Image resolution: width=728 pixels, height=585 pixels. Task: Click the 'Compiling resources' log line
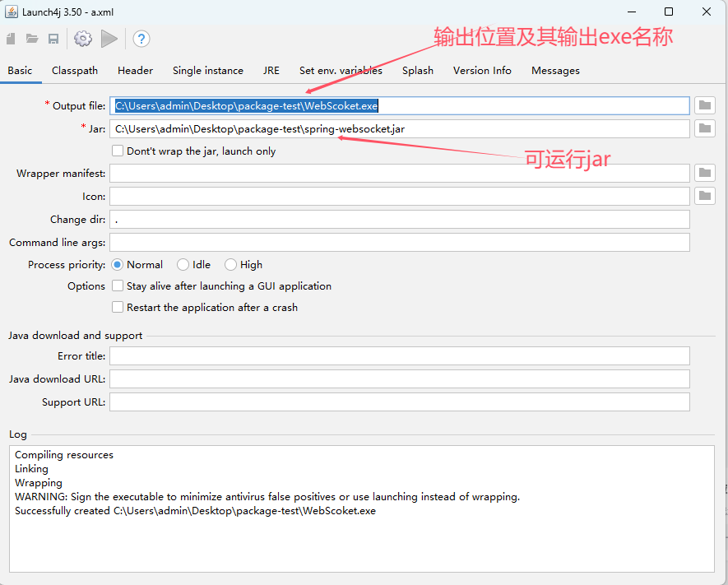64,455
